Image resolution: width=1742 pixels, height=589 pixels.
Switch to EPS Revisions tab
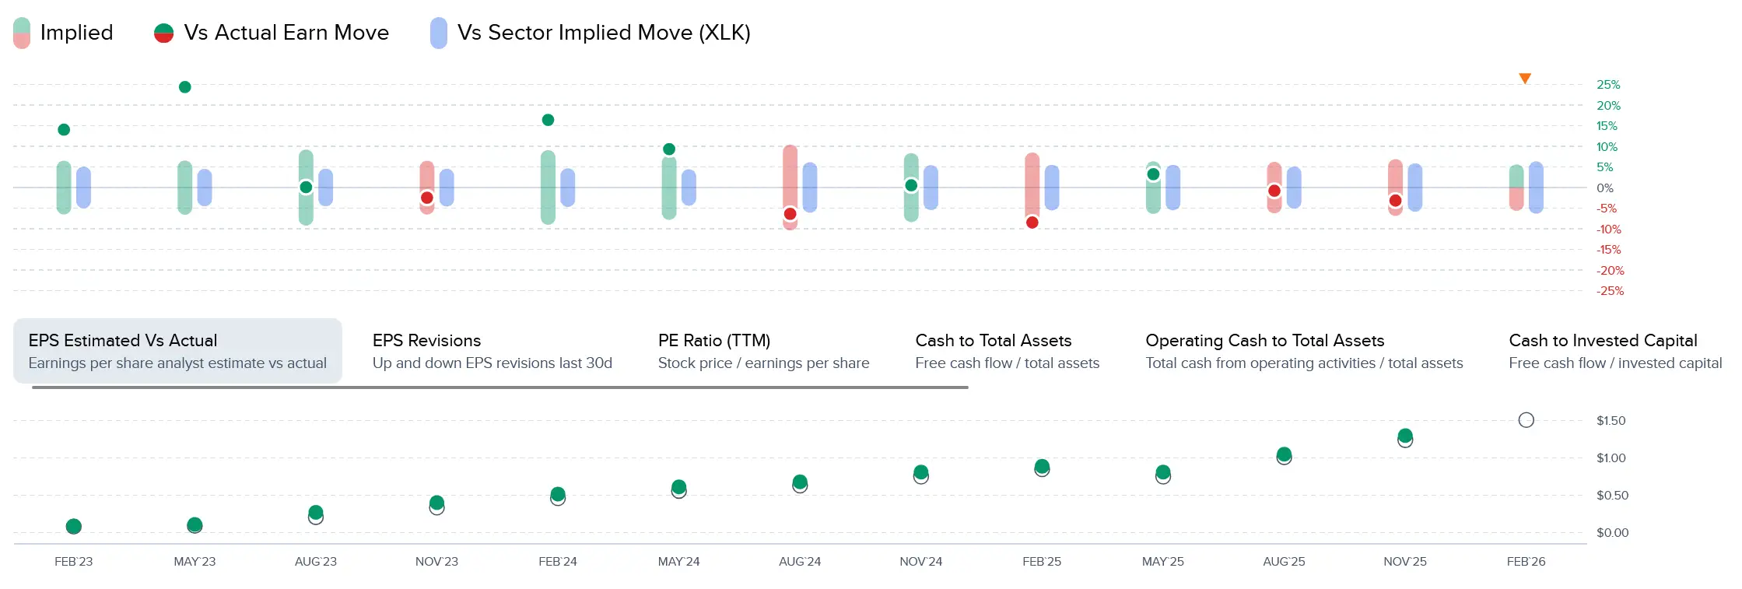click(492, 351)
